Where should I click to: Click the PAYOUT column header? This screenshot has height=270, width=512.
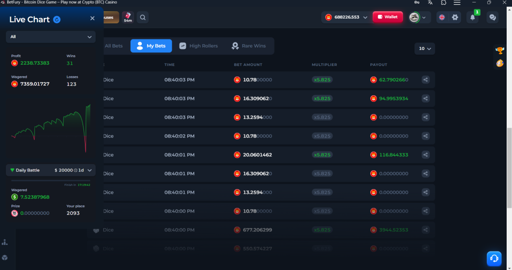tap(379, 65)
